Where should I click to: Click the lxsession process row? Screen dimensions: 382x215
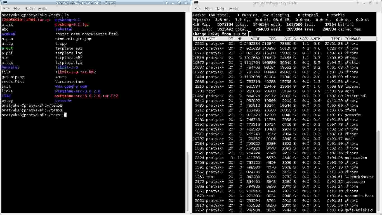(284, 182)
